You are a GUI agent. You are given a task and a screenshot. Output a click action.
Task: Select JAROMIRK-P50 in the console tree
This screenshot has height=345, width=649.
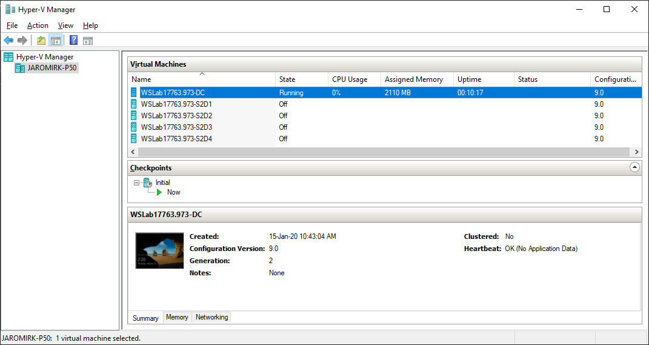[x=52, y=68]
